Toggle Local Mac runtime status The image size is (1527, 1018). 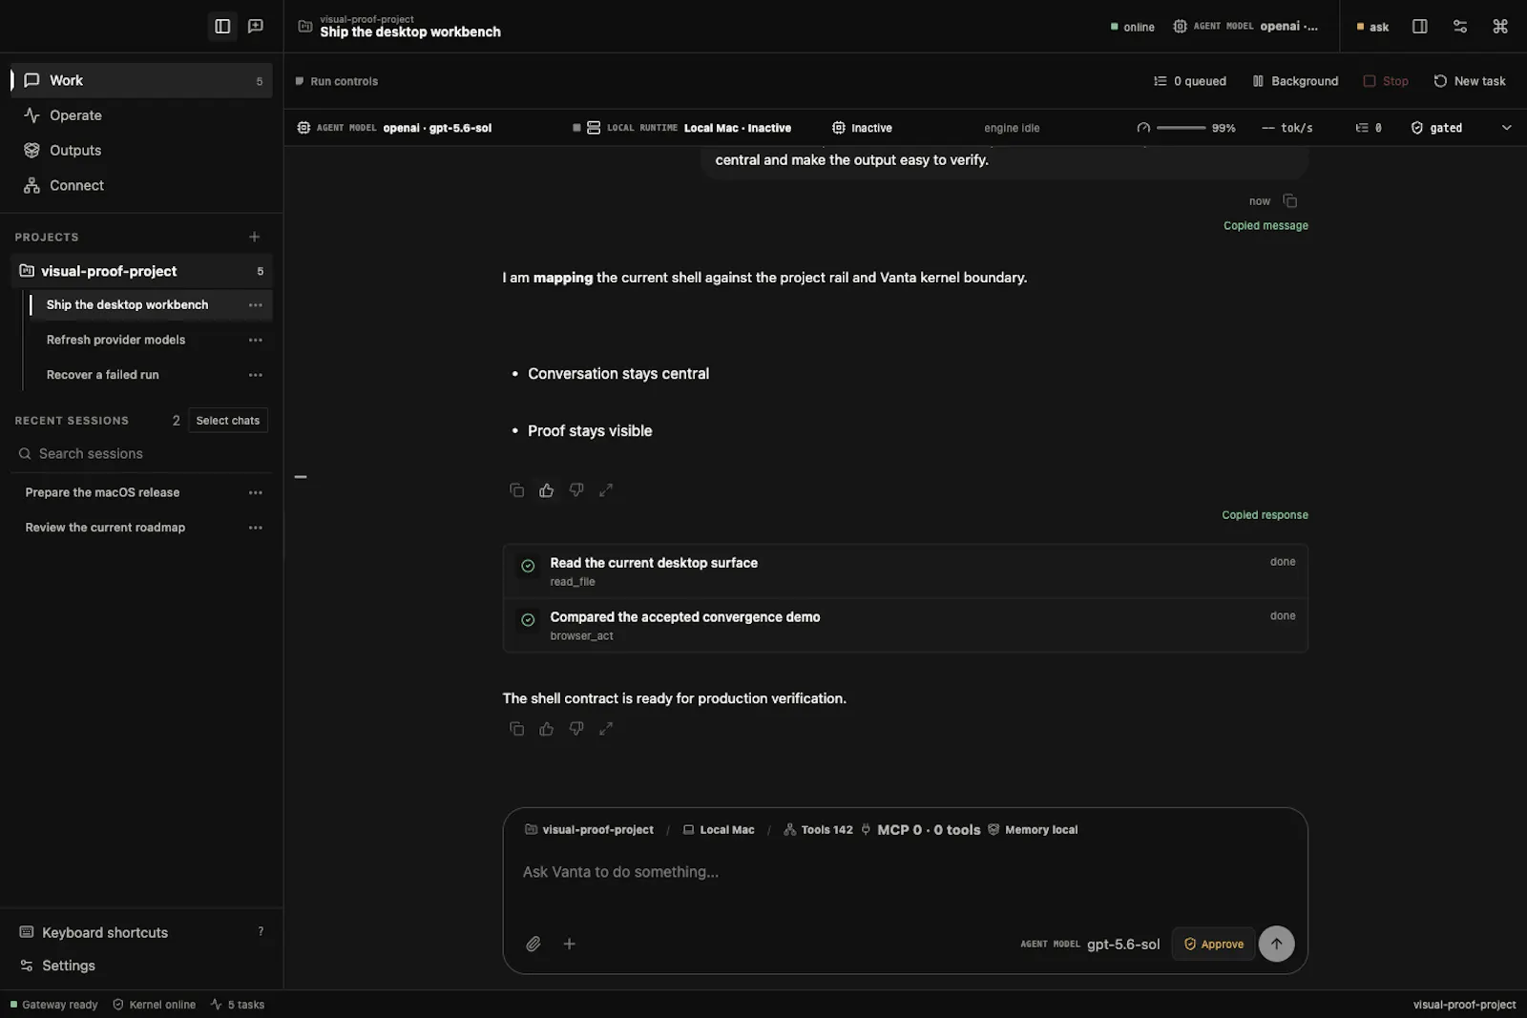point(681,128)
